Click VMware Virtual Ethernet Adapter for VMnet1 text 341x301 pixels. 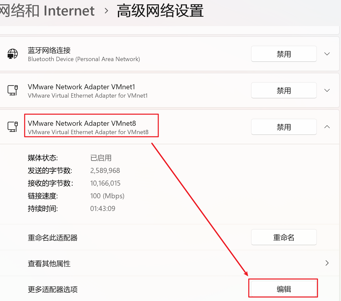[88, 96]
